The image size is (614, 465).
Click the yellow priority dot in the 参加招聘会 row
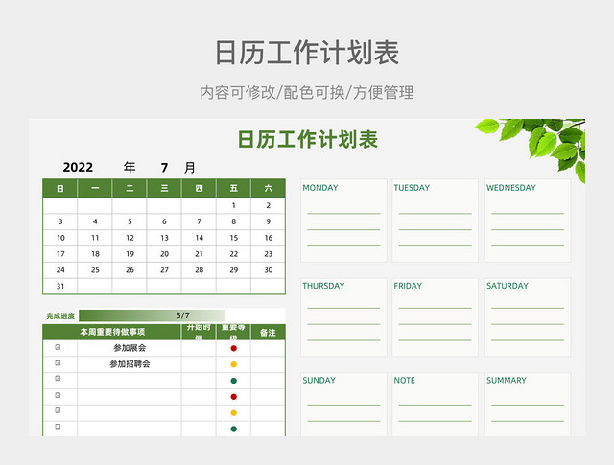point(234,364)
